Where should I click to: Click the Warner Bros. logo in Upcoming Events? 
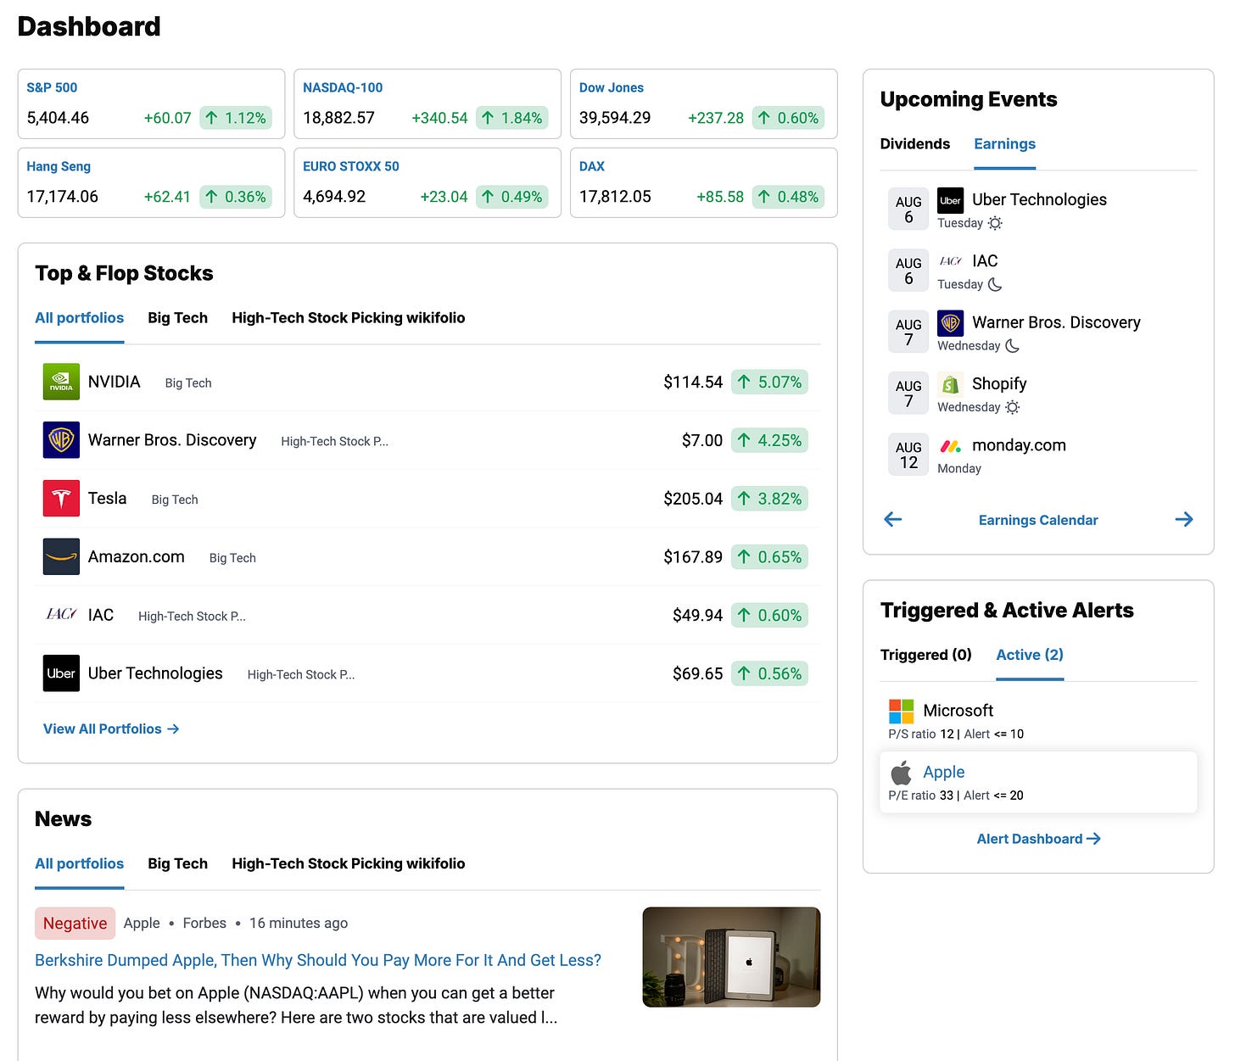[x=950, y=323]
